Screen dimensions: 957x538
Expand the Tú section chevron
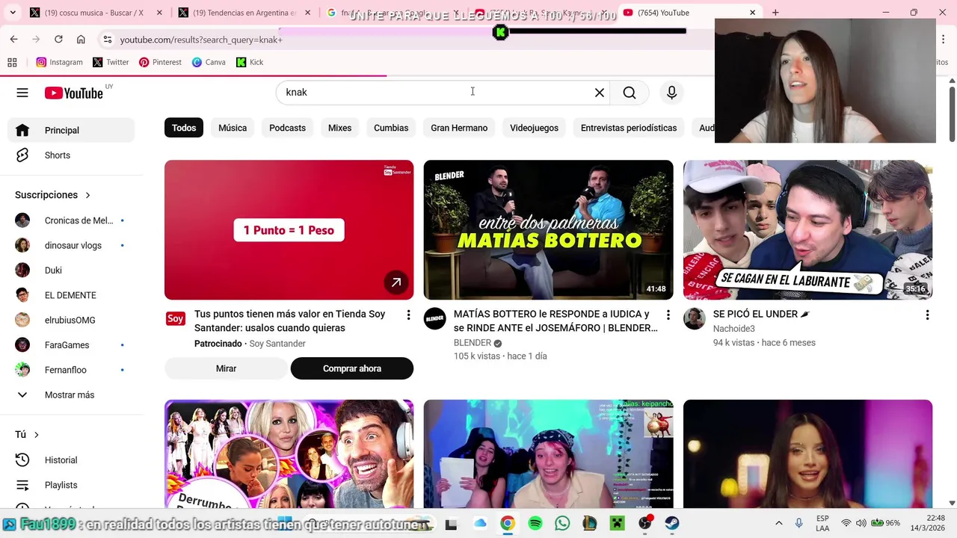pyautogui.click(x=36, y=435)
